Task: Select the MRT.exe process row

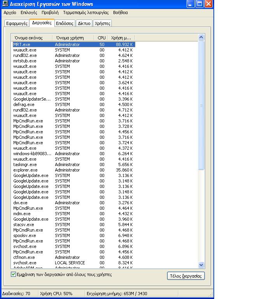Action: point(74,44)
